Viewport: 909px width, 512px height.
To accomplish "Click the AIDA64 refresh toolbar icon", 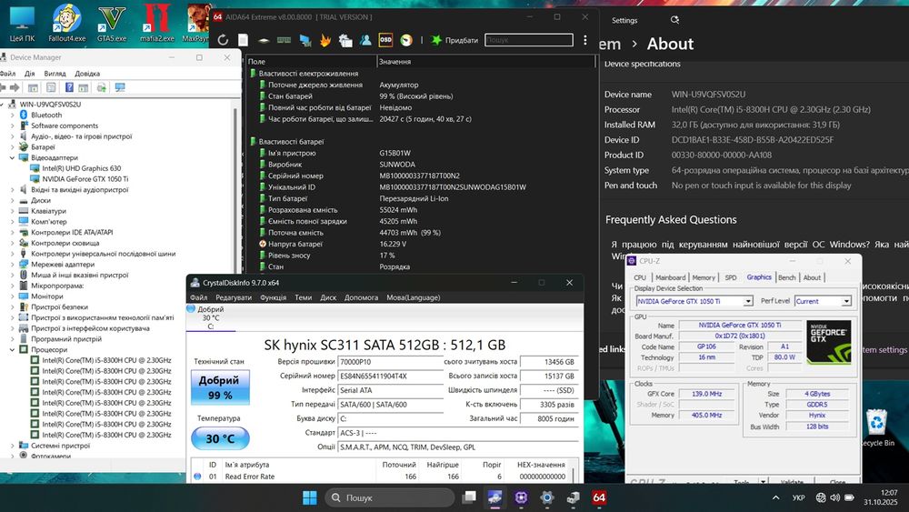I will [x=221, y=40].
